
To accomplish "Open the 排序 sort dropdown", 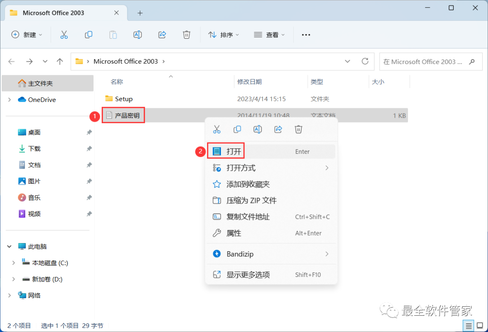I will [224, 35].
